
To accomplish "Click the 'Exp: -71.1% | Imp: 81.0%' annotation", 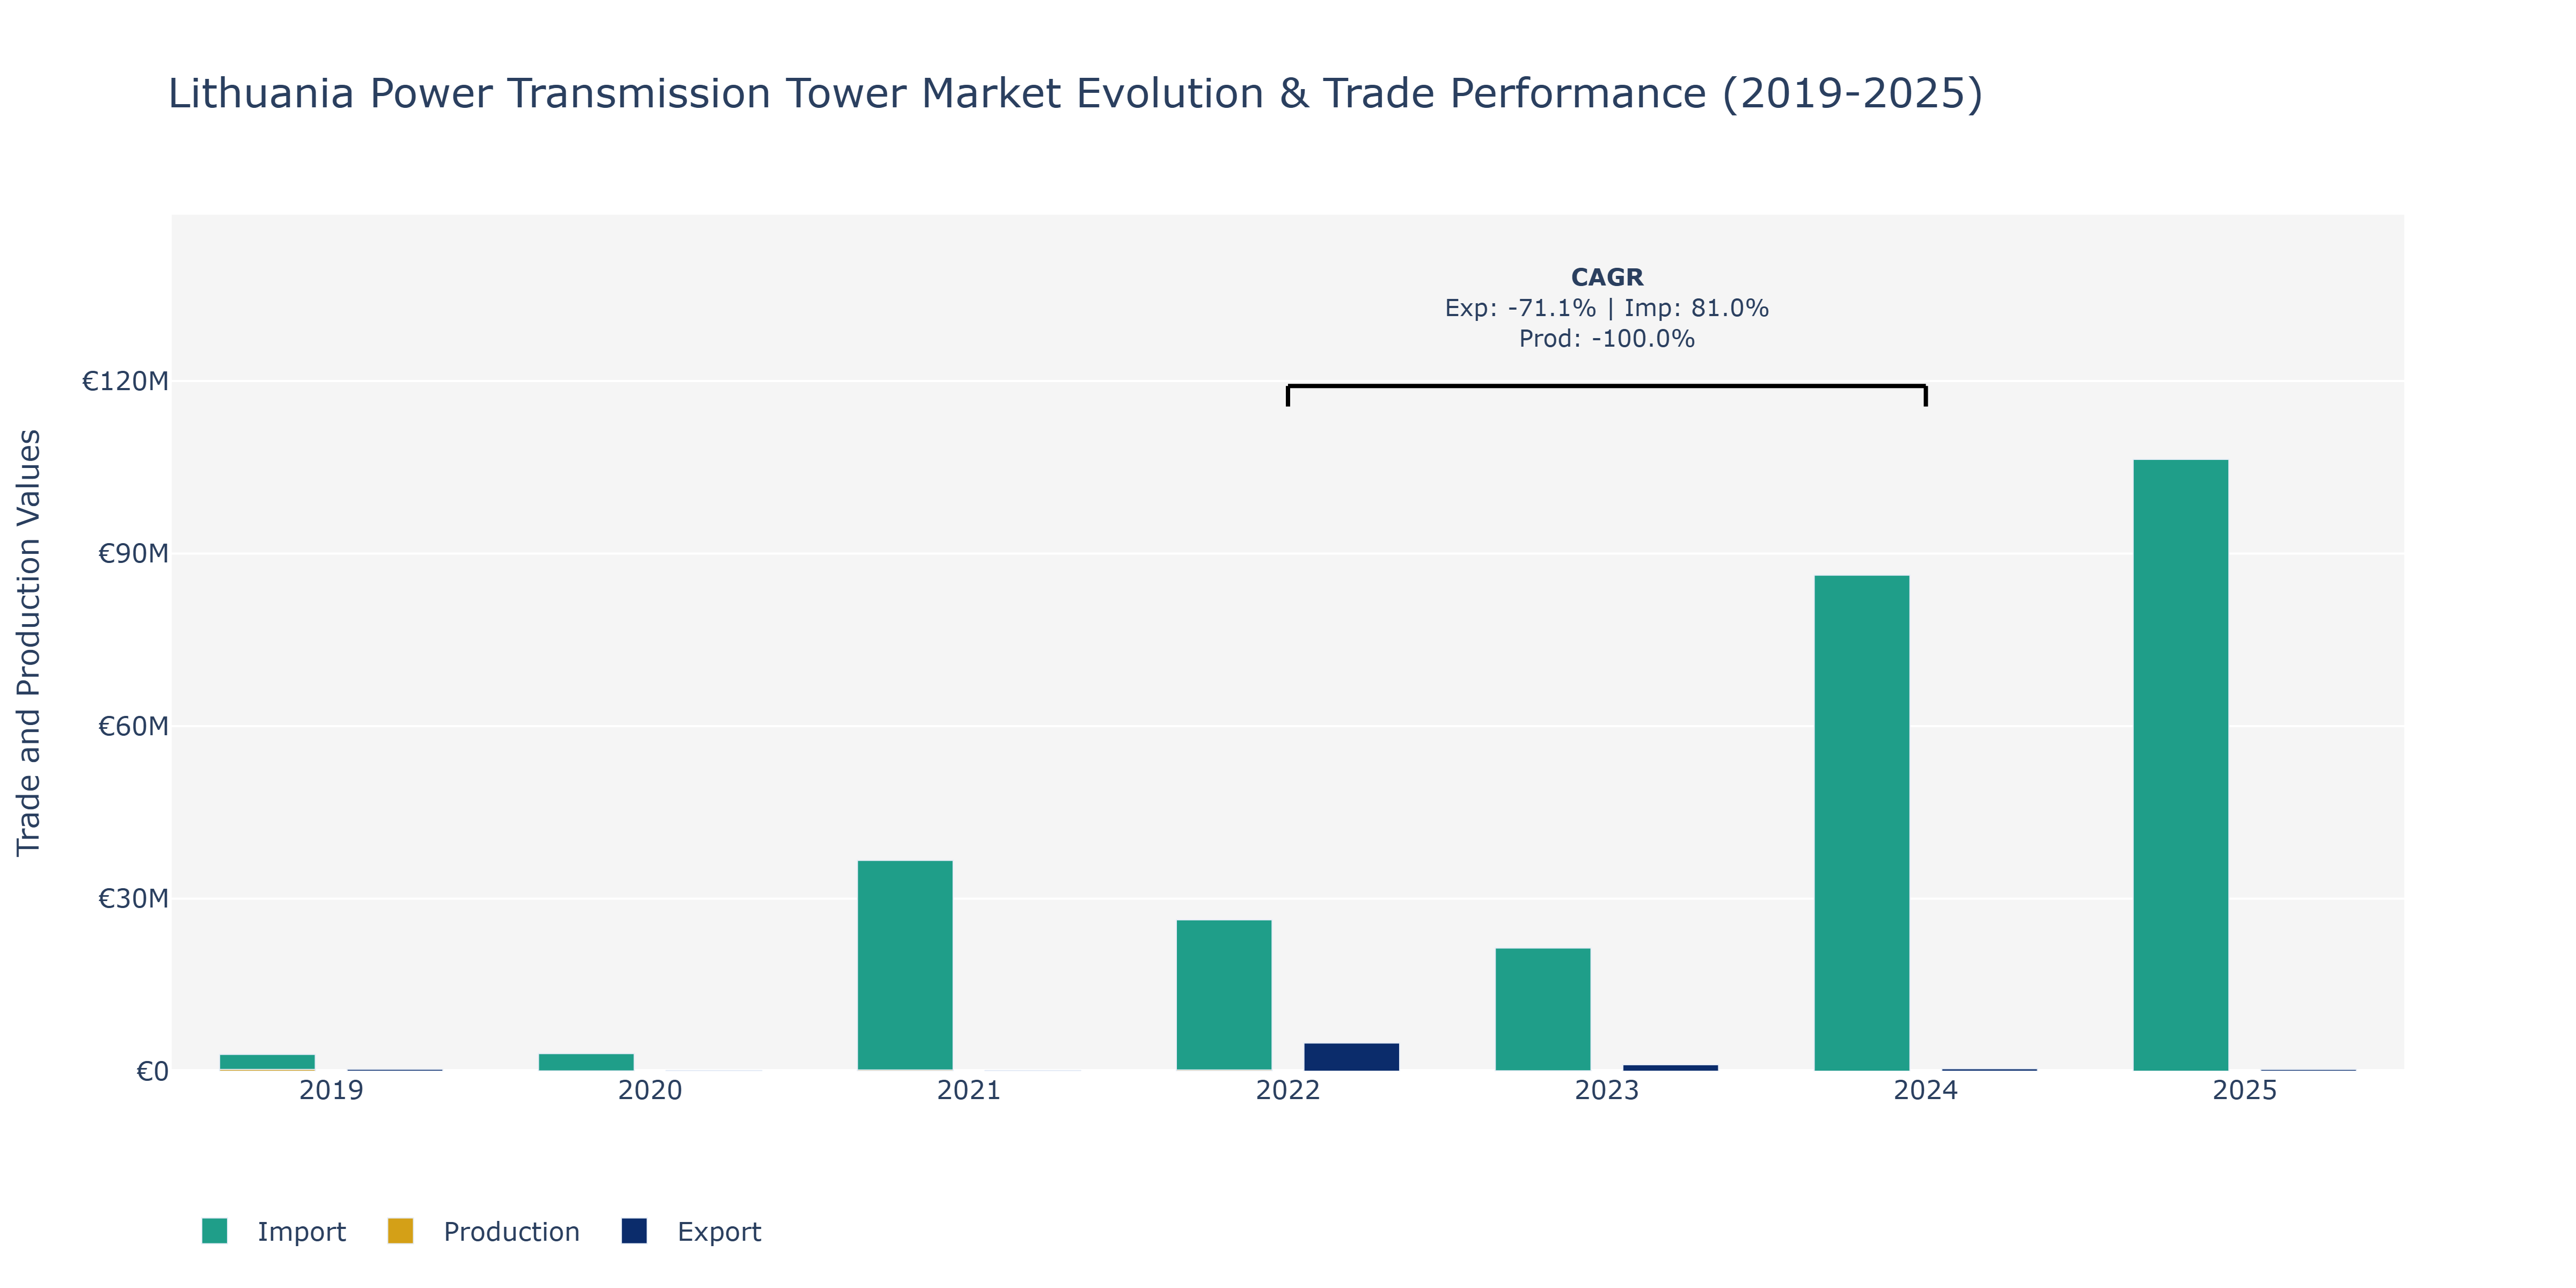I will (x=1607, y=308).
